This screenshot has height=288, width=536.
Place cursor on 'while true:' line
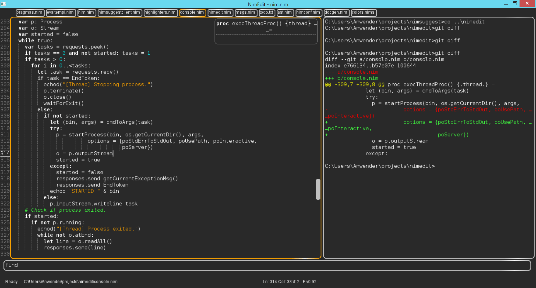click(35, 41)
